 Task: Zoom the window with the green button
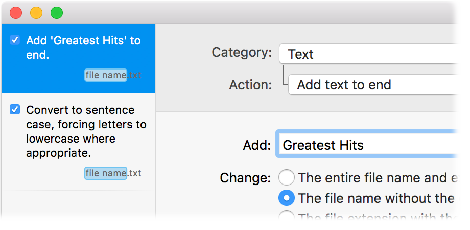pos(57,13)
